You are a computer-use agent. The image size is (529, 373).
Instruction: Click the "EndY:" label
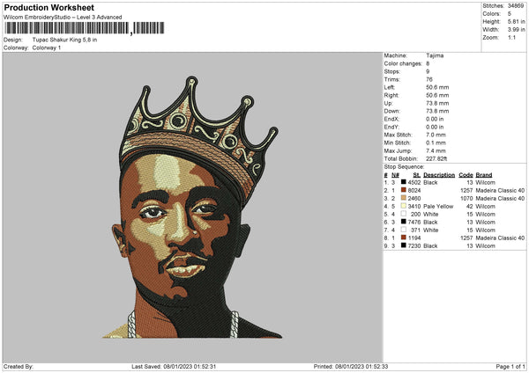pyautogui.click(x=391, y=127)
